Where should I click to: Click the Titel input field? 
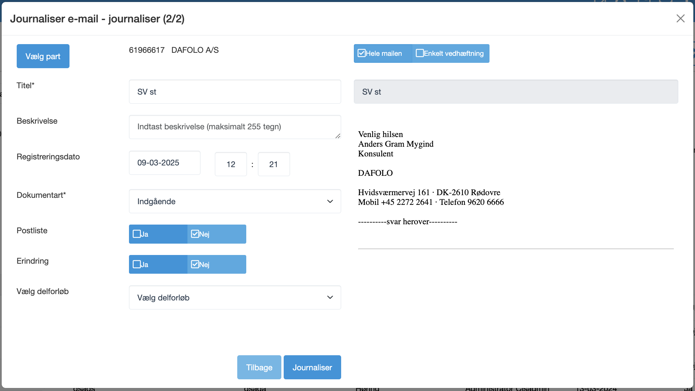pyautogui.click(x=235, y=92)
